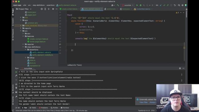This screenshot has width=199, height=112.
Task: Pin the Run tab with pin icon
Action: point(16,97)
